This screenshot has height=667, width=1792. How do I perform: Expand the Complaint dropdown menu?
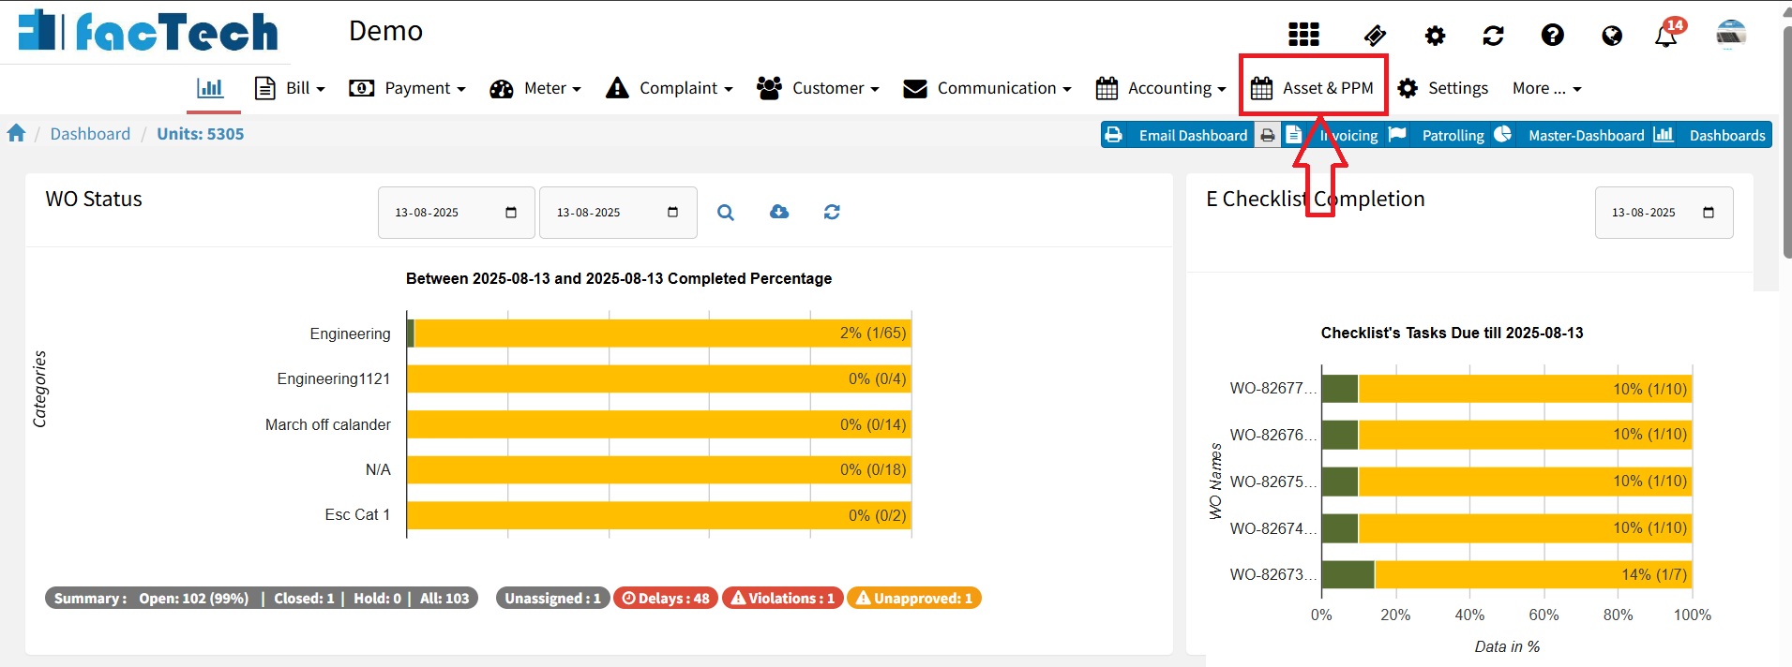[670, 88]
